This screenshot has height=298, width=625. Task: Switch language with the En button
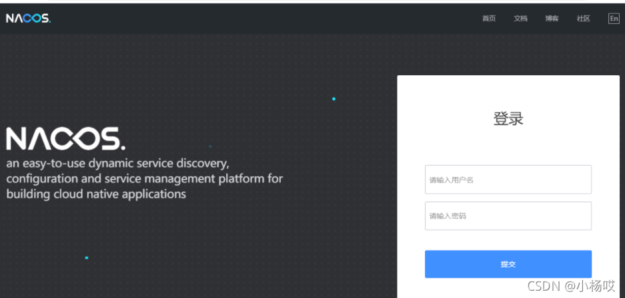[614, 19]
